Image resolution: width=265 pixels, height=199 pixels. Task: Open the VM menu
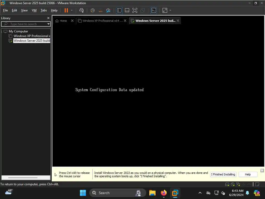[x=34, y=10]
